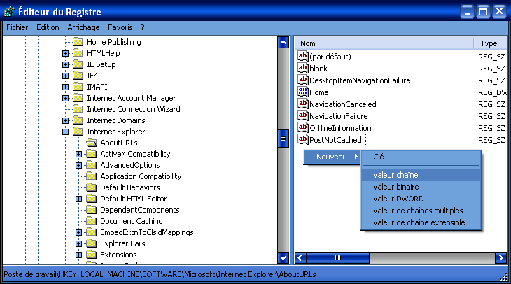The height and width of the screenshot is (284, 511).
Task: Click the string icon beside (par défaut)
Action: 303,57
